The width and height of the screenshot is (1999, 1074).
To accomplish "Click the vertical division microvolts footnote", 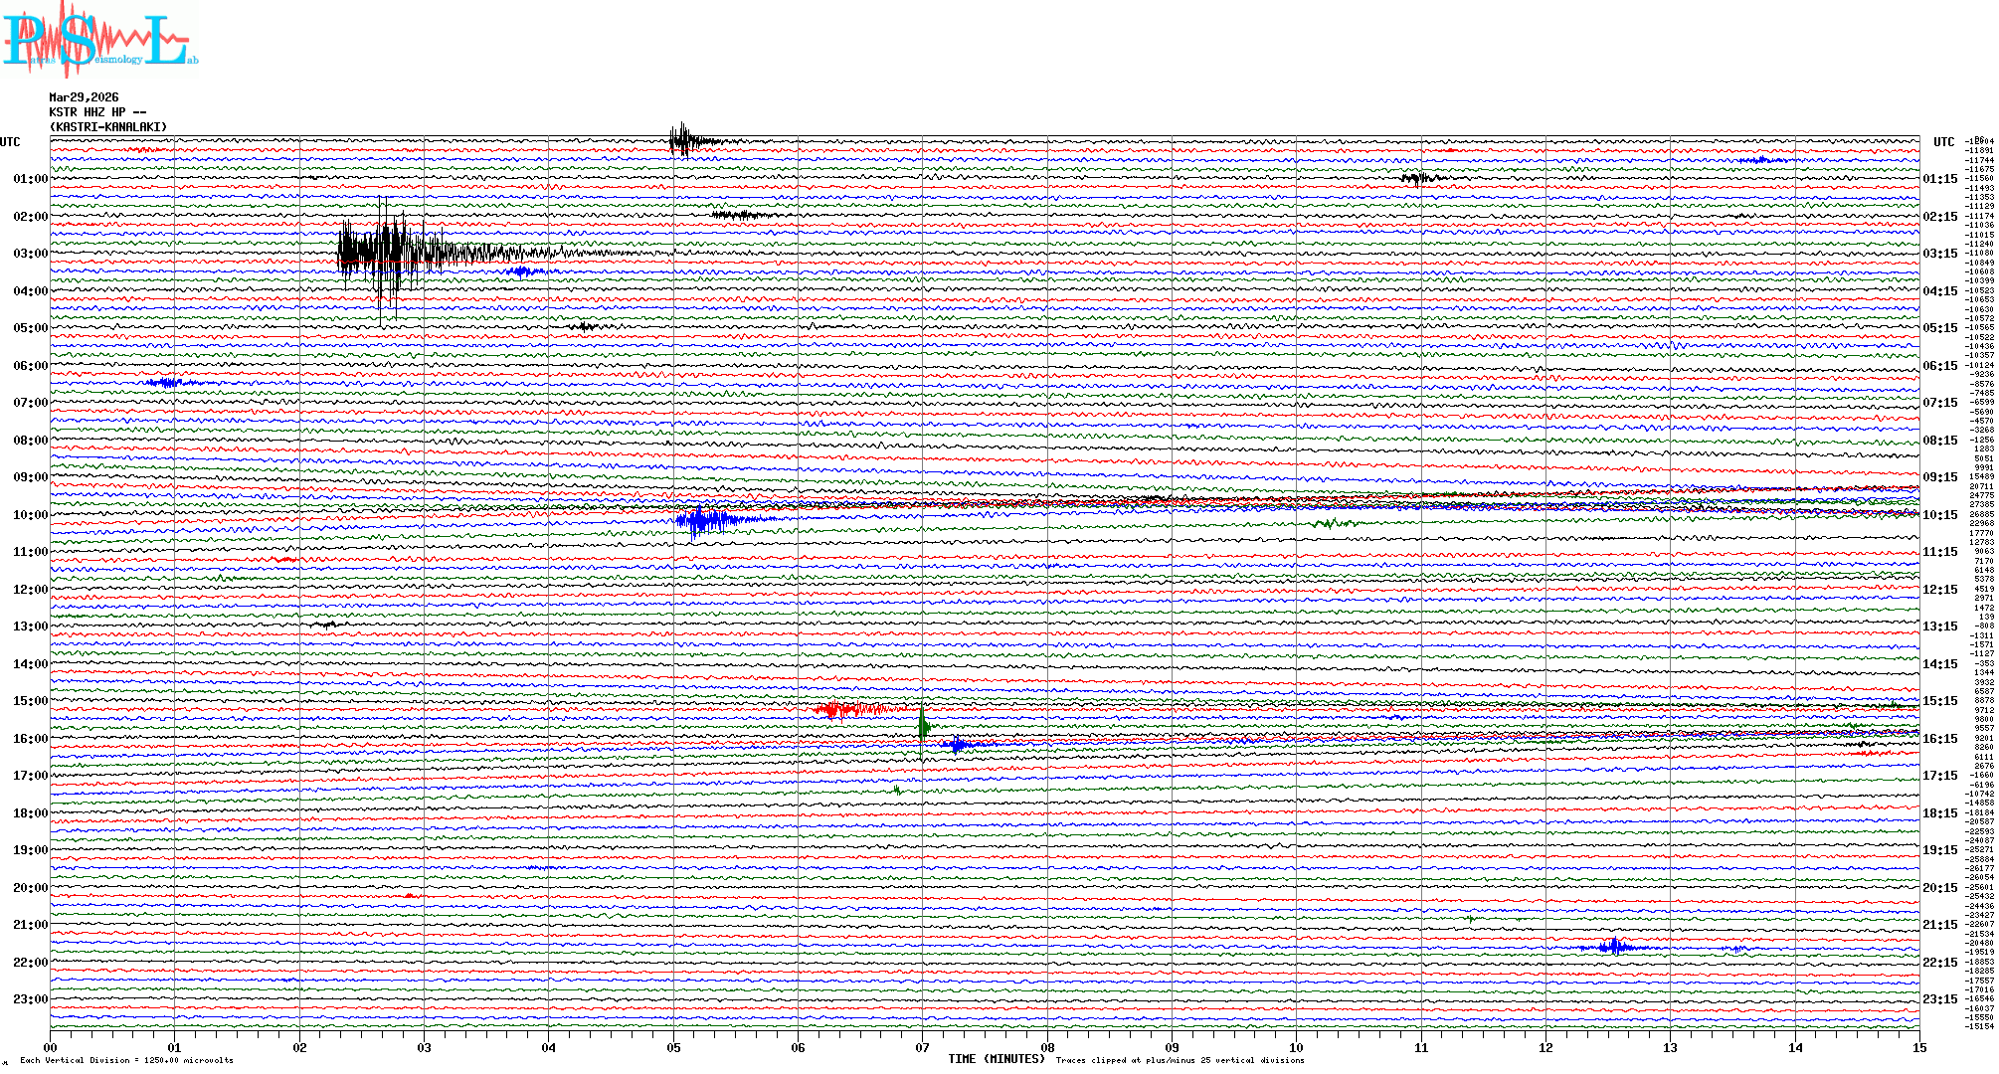I will pos(126,1060).
